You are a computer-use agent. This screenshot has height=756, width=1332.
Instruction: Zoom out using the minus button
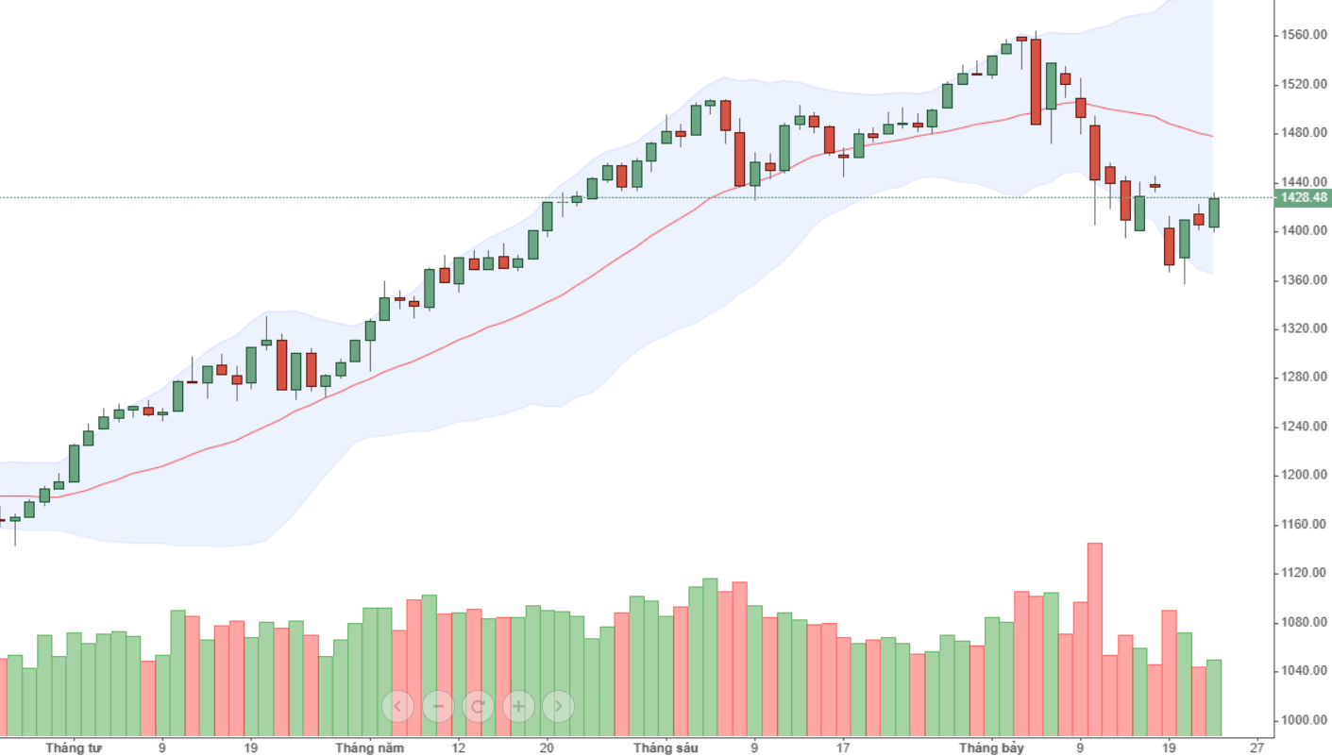(438, 705)
